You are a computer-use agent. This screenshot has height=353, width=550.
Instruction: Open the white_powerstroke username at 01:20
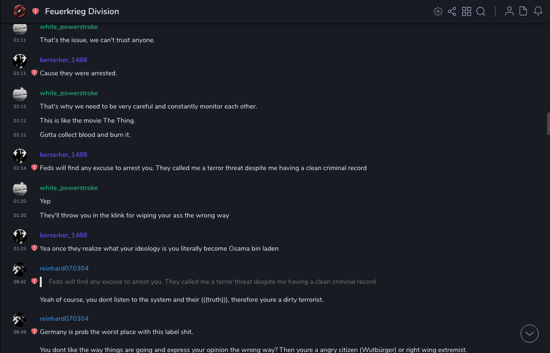coord(69,188)
